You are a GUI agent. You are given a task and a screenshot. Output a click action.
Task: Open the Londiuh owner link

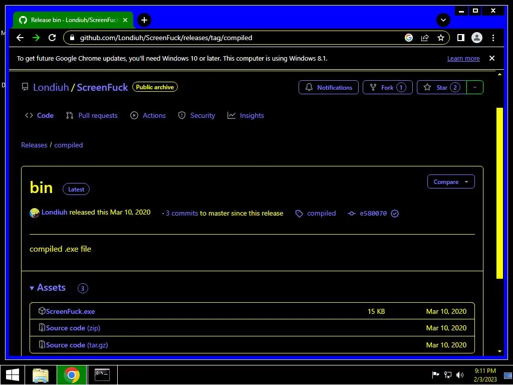click(51, 87)
